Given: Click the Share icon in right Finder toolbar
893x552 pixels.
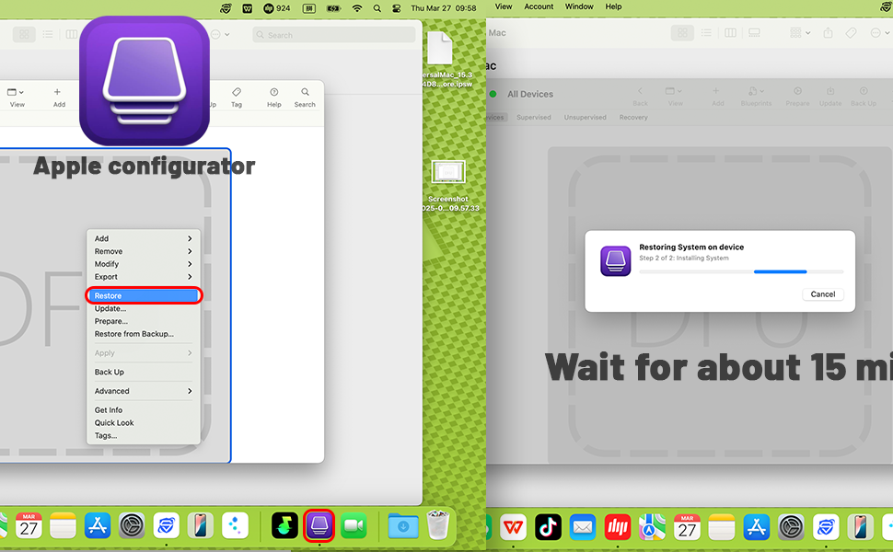Looking at the screenshot, I should [828, 33].
